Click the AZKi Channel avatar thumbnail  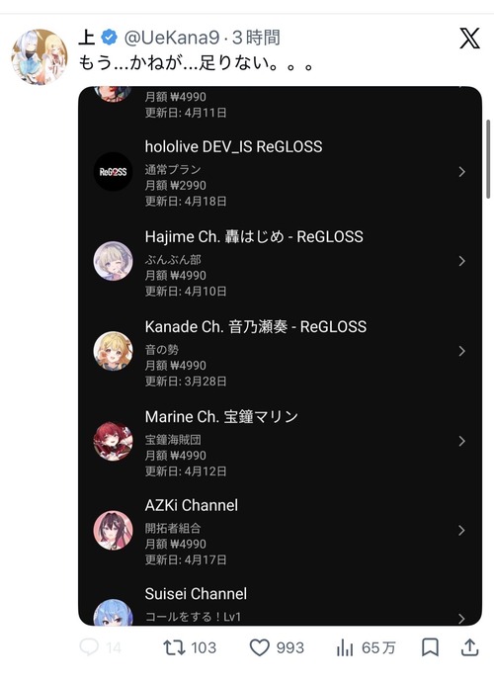(x=113, y=531)
